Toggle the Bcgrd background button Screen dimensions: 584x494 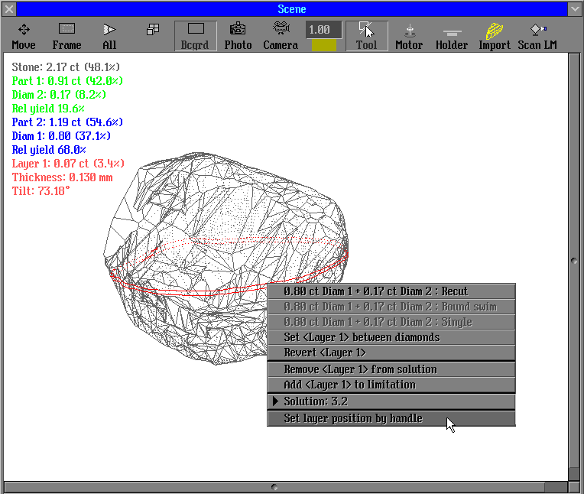195,35
